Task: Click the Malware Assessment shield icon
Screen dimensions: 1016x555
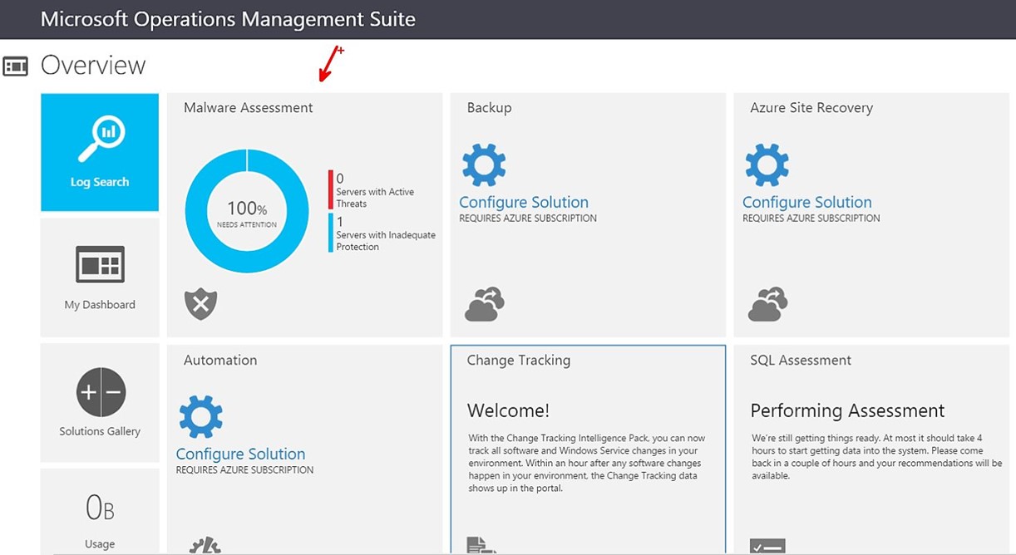Action: tap(200, 303)
